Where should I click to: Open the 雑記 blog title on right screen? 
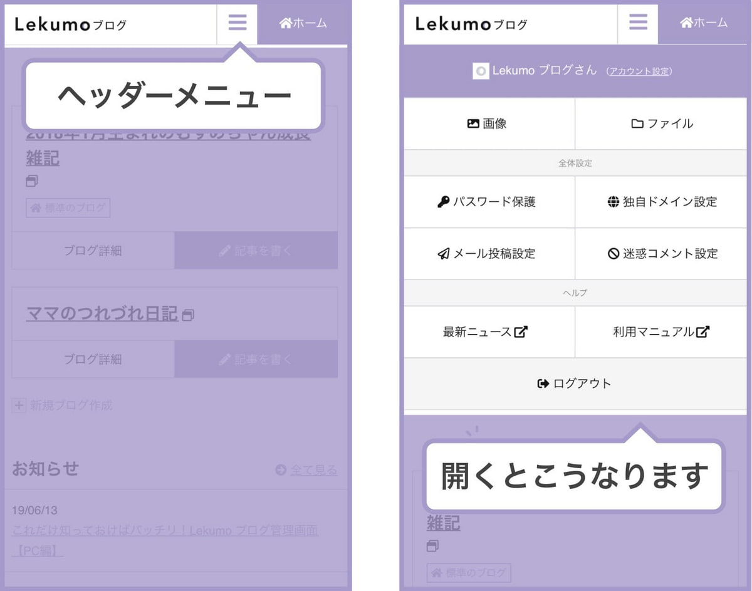(x=444, y=523)
